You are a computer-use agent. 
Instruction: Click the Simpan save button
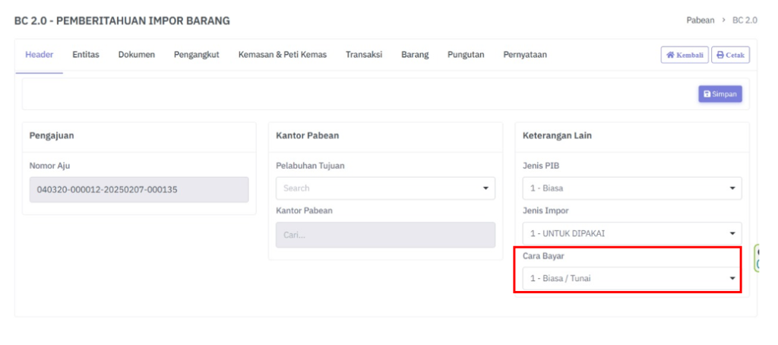719,94
